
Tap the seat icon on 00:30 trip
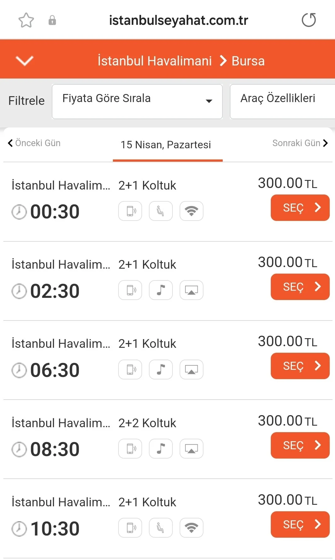pos(161,211)
